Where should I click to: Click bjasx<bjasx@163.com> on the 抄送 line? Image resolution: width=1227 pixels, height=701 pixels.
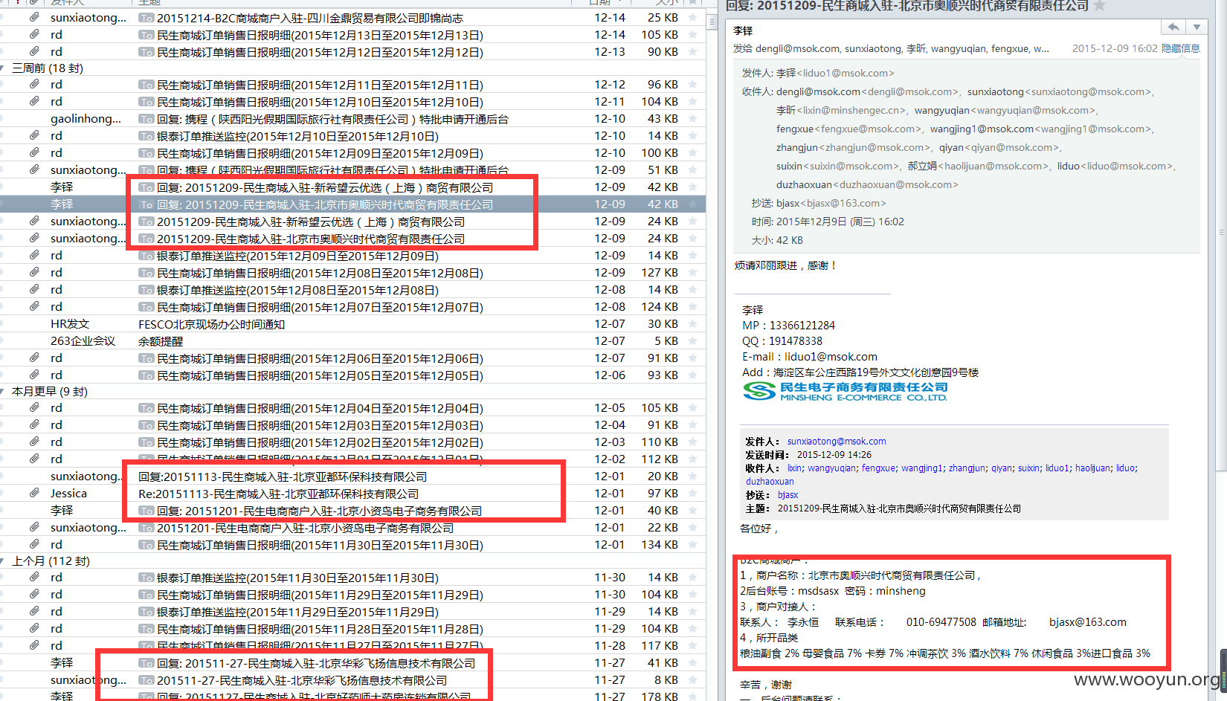(x=831, y=203)
